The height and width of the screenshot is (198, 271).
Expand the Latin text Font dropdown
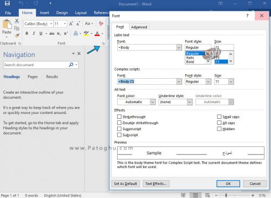click(179, 48)
